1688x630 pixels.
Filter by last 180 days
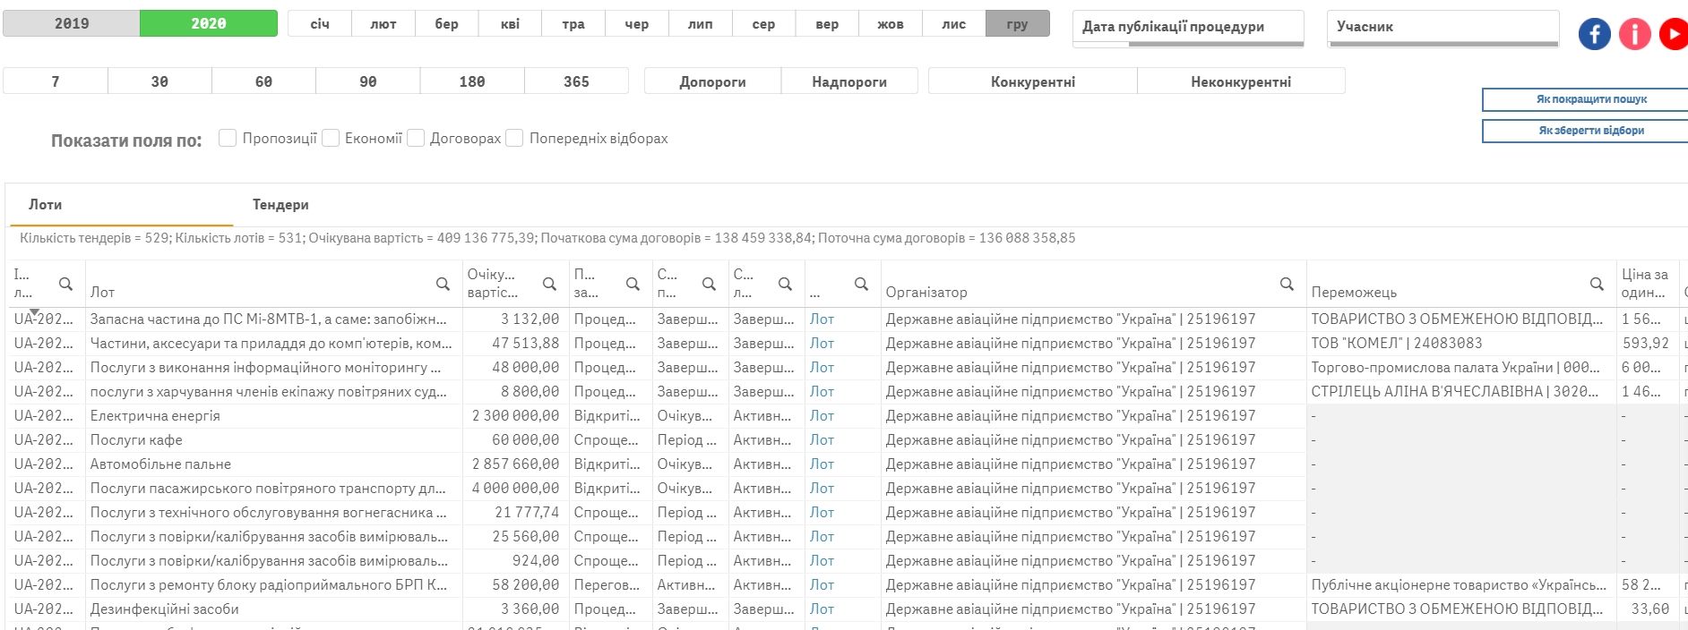tap(472, 81)
